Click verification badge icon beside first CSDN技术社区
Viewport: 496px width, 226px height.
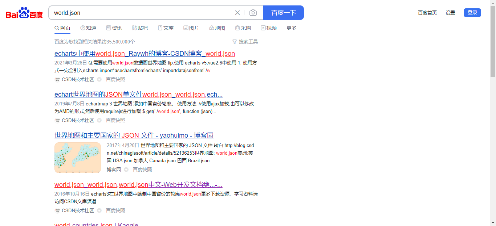99,79
